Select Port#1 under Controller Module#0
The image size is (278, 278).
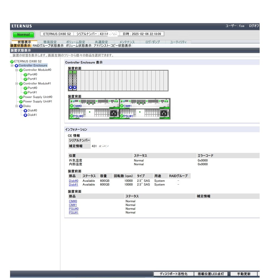32,79
